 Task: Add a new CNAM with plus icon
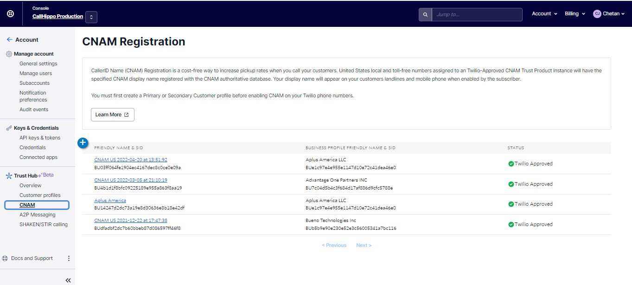click(x=83, y=143)
